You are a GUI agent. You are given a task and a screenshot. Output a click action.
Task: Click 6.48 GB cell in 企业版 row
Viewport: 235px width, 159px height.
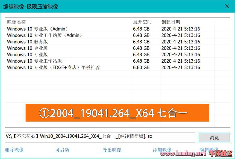pos(141,48)
